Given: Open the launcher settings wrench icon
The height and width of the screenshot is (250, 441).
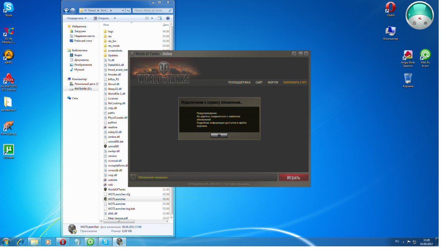Looking at the screenshot, I should pyautogui.click(x=294, y=54).
